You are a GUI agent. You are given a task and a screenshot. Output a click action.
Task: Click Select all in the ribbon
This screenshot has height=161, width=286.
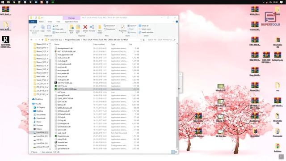point(143,26)
